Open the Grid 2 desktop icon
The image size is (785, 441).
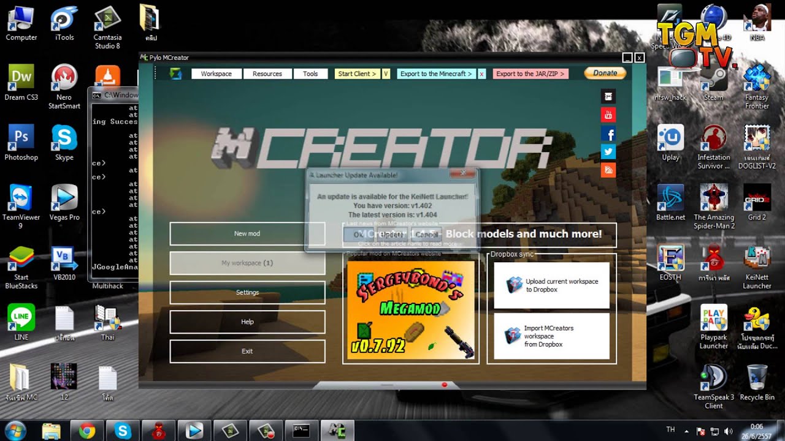(x=757, y=203)
